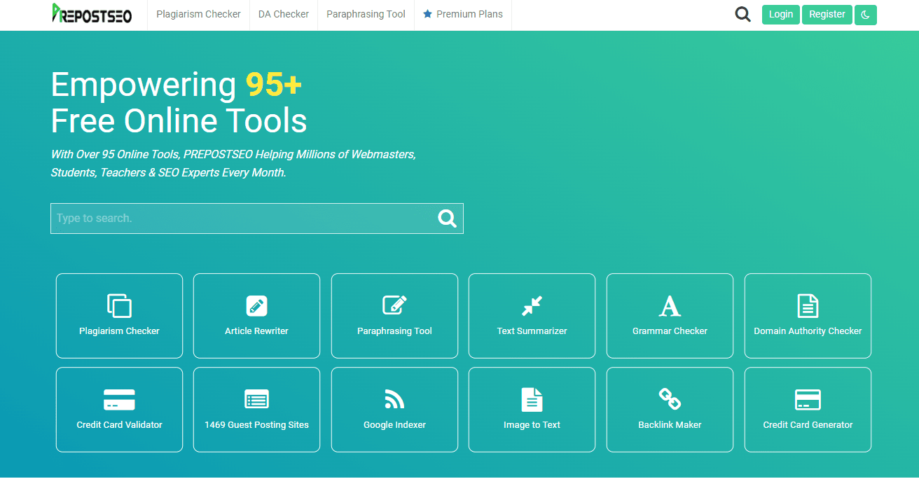Open the DA Checker nav item
The width and height of the screenshot is (919, 479).
[x=284, y=14]
